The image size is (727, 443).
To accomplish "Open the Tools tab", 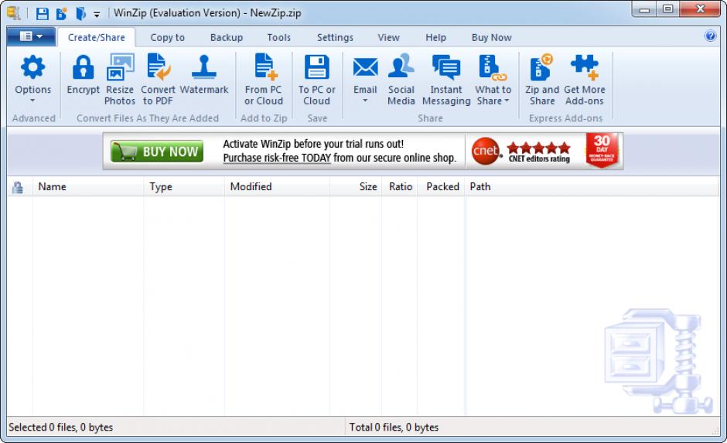I will point(278,38).
